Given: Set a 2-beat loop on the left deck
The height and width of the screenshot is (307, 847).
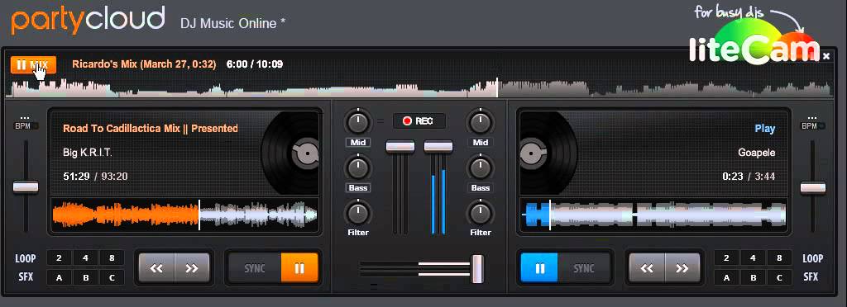Looking at the screenshot, I should (59, 258).
